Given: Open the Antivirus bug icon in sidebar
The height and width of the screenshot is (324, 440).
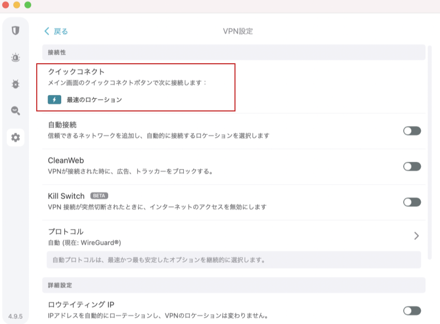Looking at the screenshot, I should (x=16, y=84).
